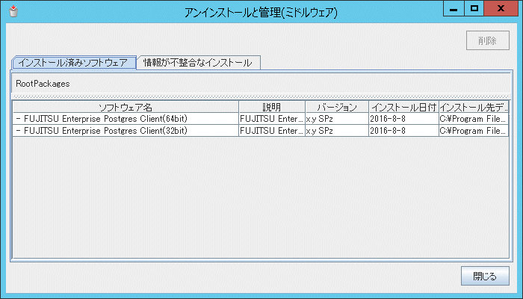Select the RootPackages label
Viewport: 523px width, 299px height.
coord(43,84)
